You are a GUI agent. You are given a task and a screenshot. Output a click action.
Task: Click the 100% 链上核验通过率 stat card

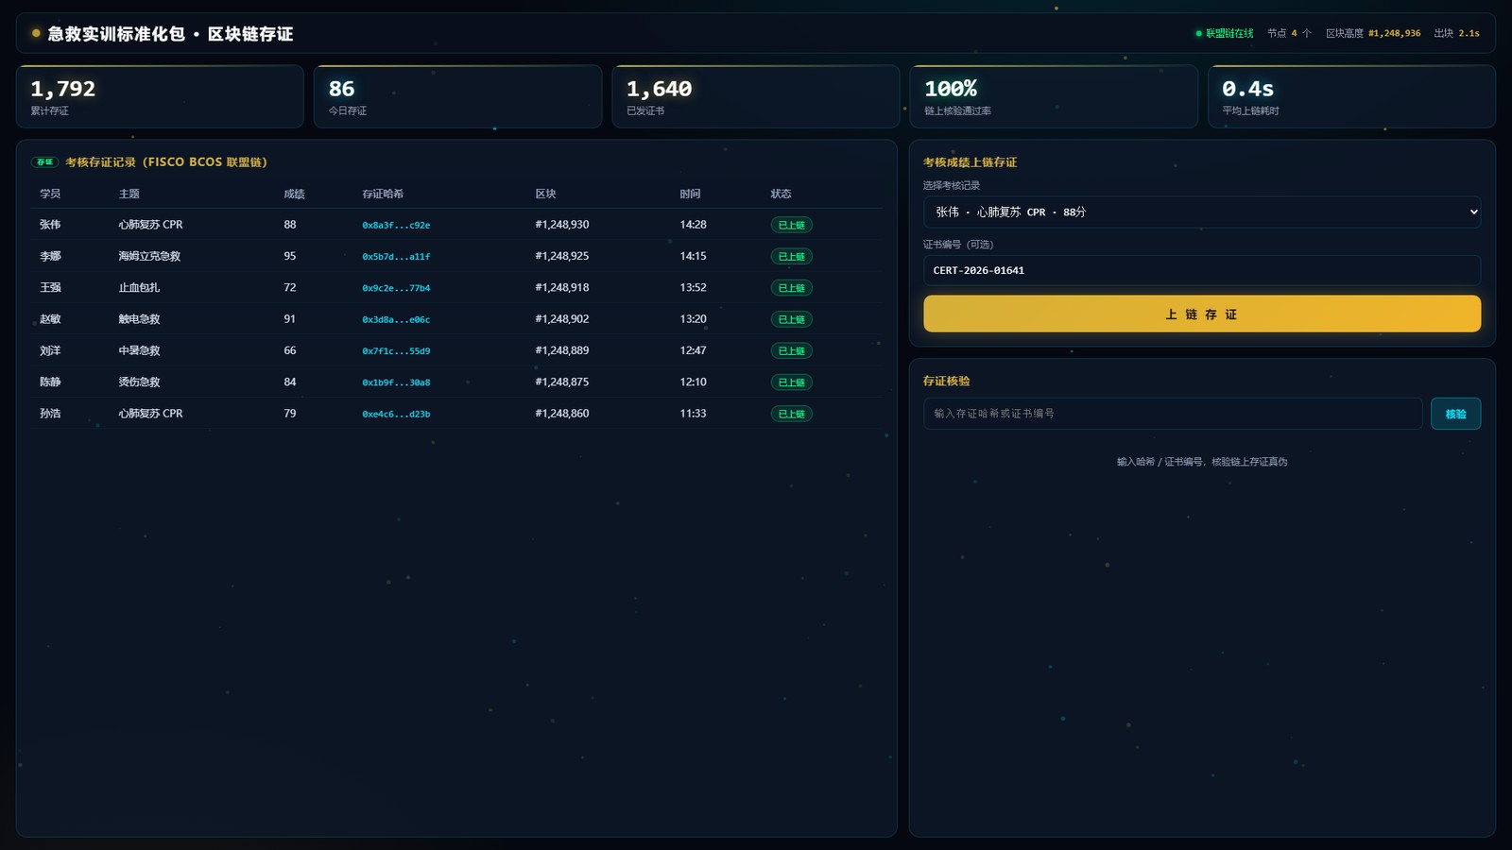(x=1054, y=96)
